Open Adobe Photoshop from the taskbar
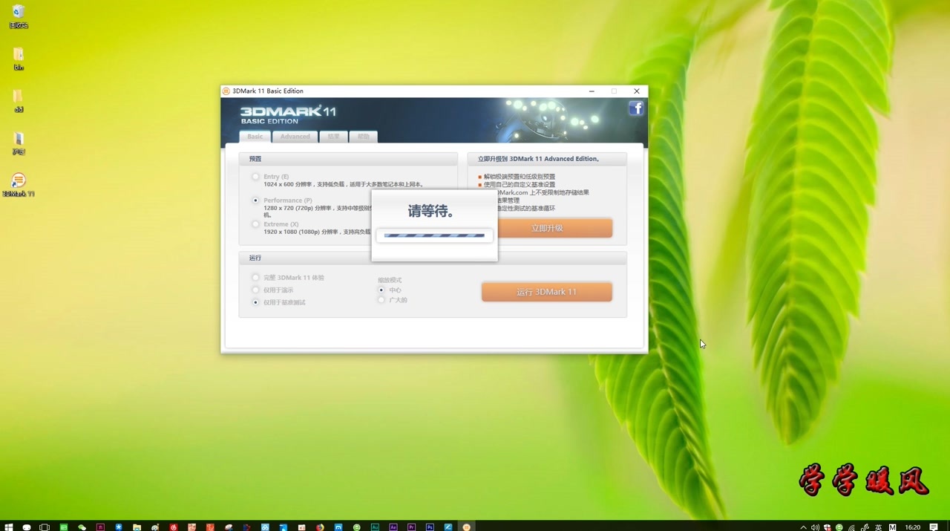The image size is (950, 531). pos(430,527)
